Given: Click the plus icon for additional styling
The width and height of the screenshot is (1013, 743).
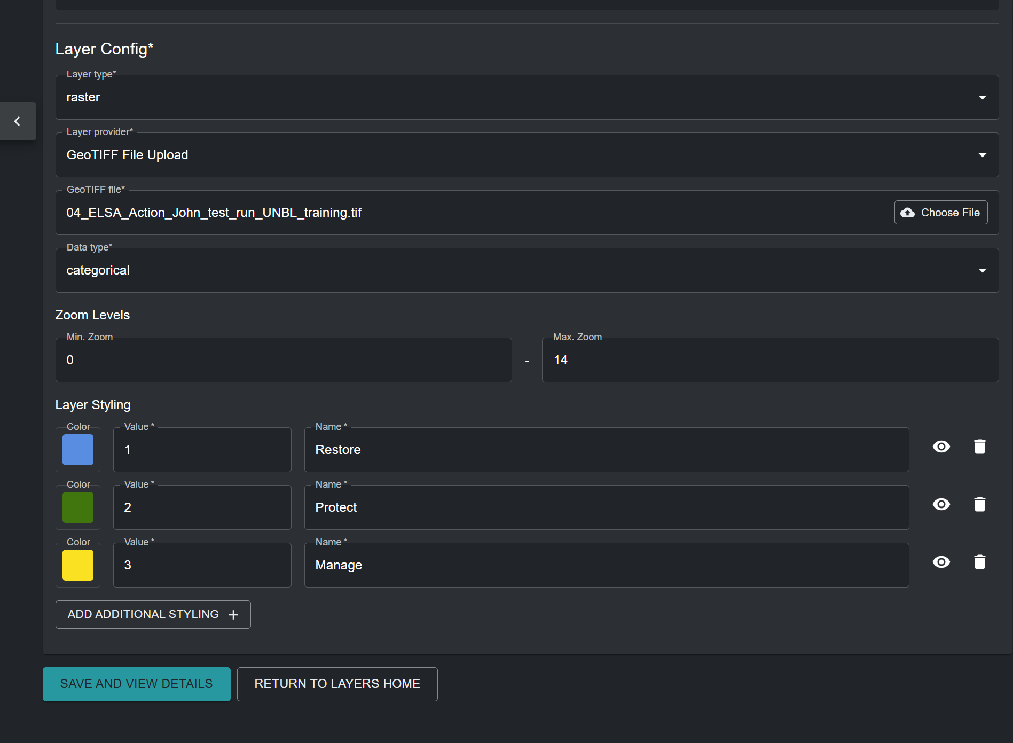Looking at the screenshot, I should (233, 615).
